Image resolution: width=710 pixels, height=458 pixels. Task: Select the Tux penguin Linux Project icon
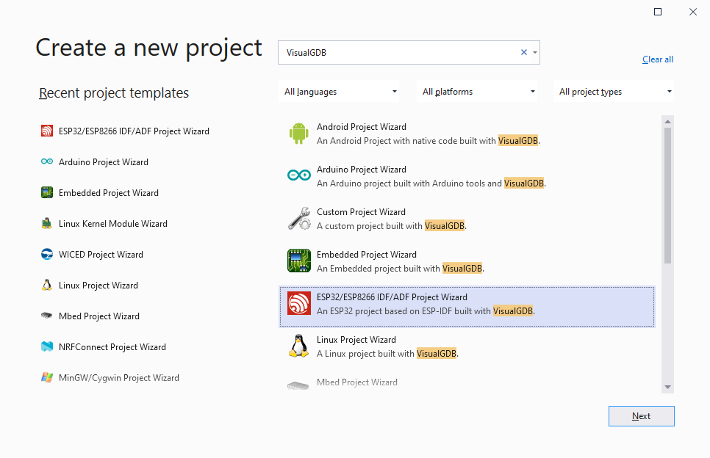point(299,346)
